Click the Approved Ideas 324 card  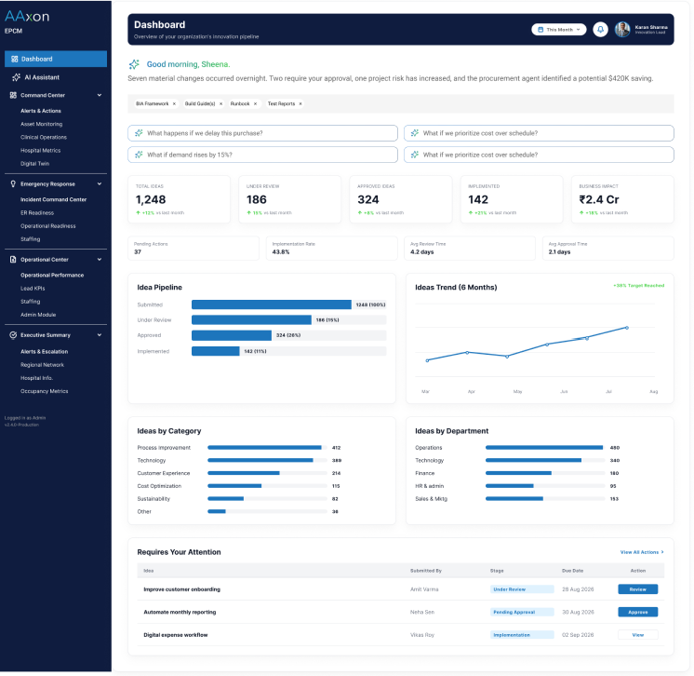coord(401,199)
